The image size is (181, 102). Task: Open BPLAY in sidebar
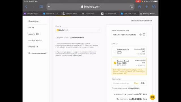click(31, 28)
